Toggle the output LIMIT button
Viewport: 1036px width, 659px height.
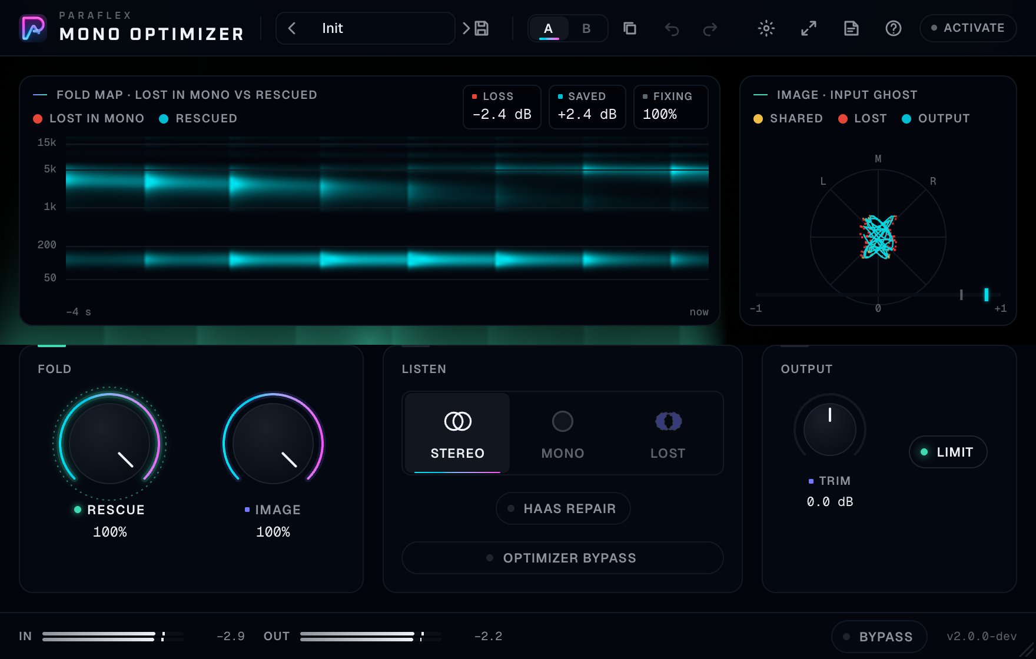[948, 452]
